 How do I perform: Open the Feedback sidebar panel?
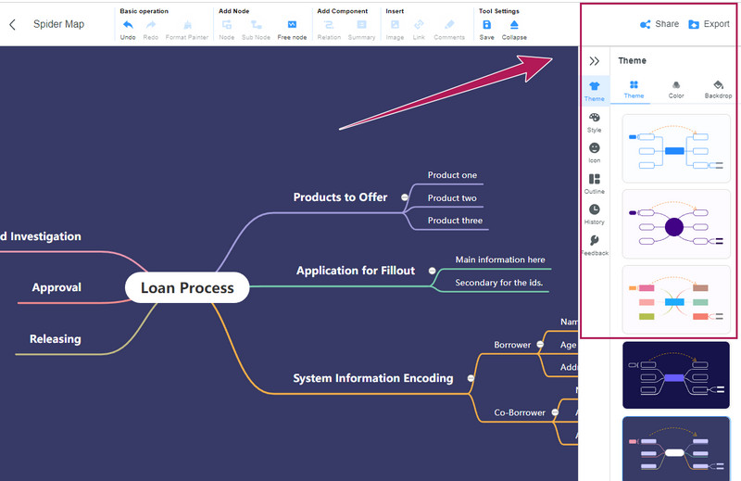pos(594,245)
